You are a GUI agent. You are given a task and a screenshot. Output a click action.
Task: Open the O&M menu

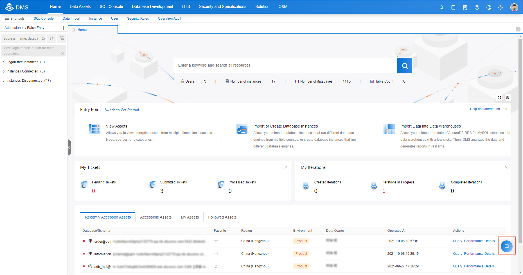coord(283,6)
